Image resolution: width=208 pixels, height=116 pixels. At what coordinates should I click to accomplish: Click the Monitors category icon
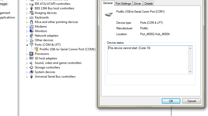coord(31,31)
